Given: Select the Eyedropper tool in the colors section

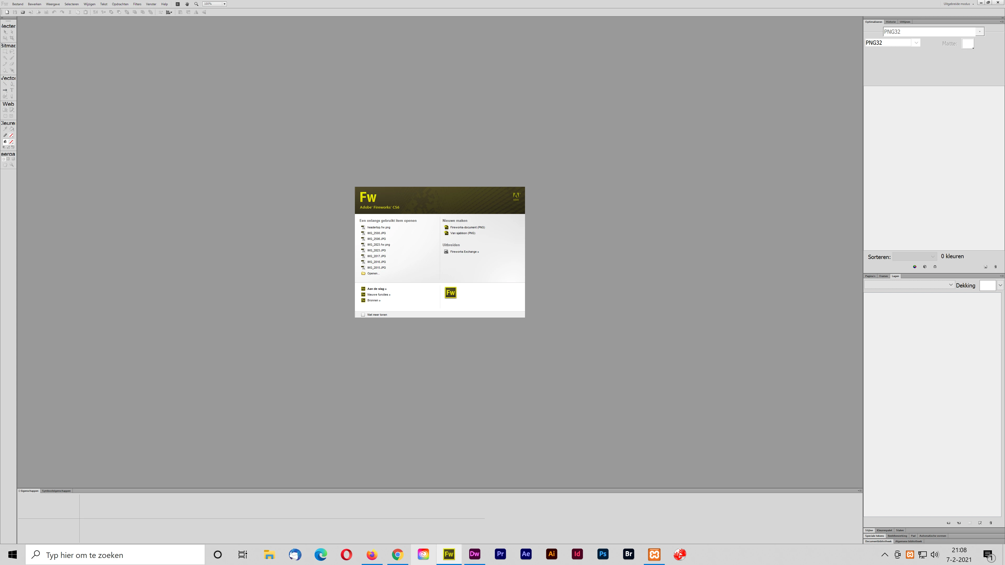Looking at the screenshot, I should [5, 129].
